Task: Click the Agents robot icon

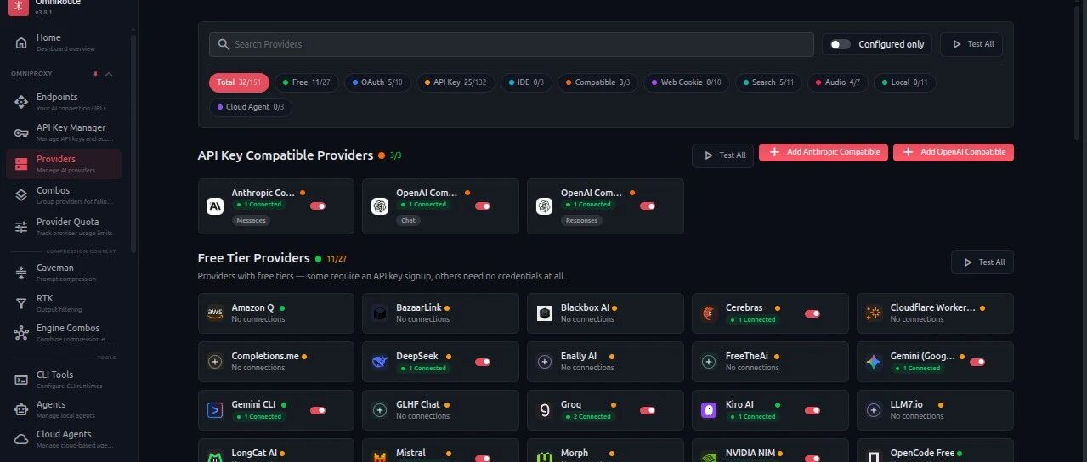Action: point(22,409)
